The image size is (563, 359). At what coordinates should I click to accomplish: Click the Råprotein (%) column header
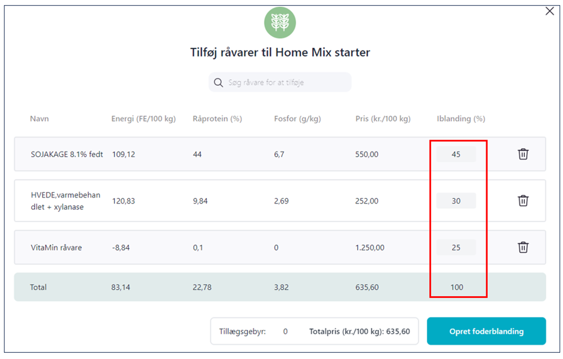coord(217,119)
